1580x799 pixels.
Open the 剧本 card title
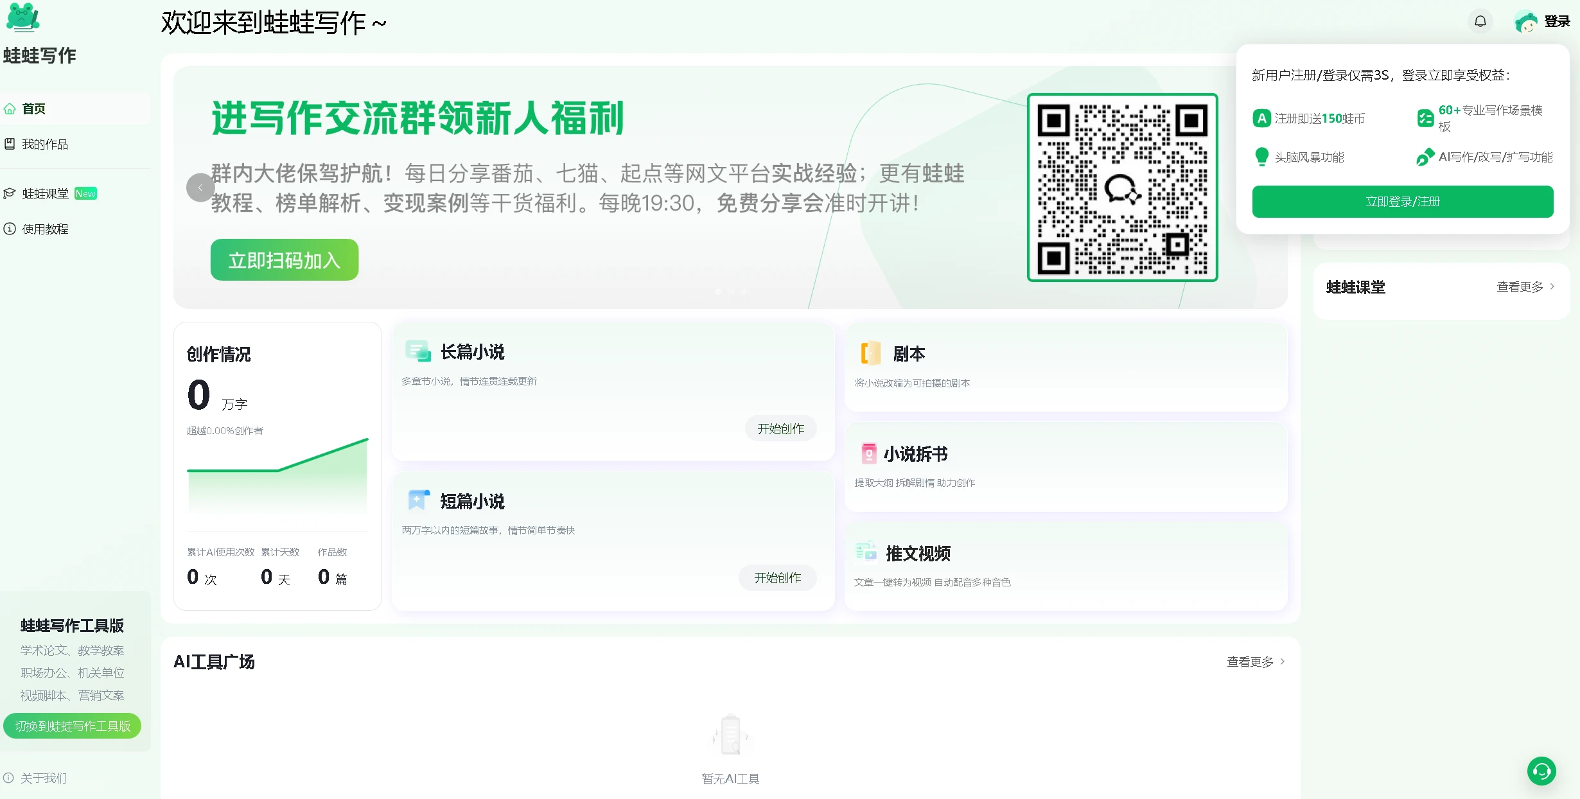pyautogui.click(x=909, y=354)
